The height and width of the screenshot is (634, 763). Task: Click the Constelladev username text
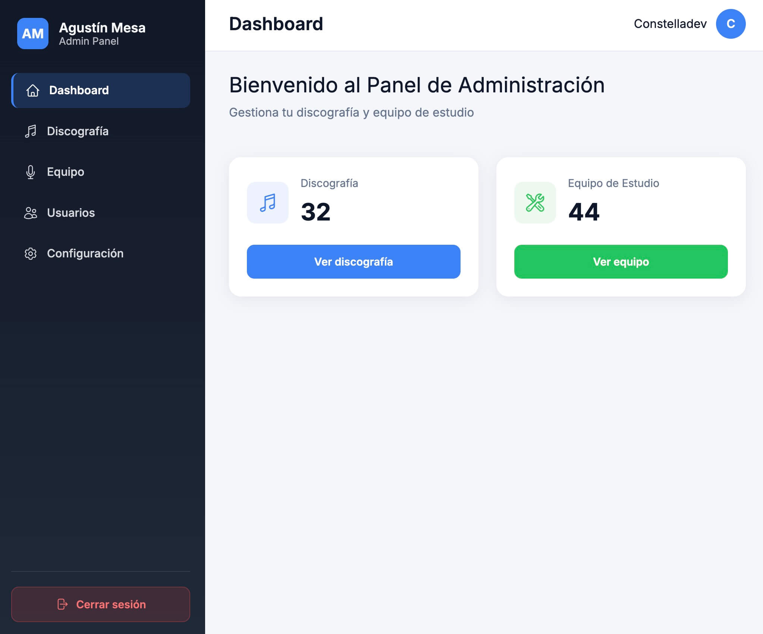[670, 23]
